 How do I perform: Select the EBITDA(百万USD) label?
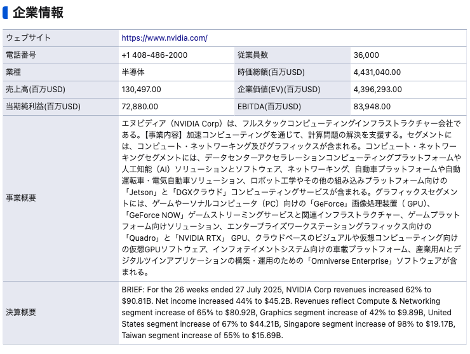tap(269, 107)
